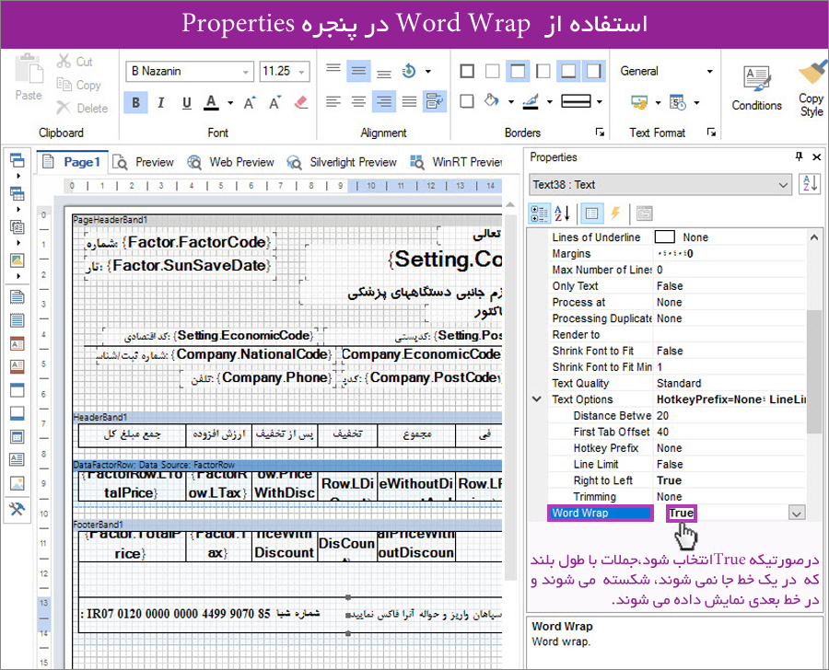Click the Delete X icon in Clipboard
This screenshot has height=670, width=829.
click(x=64, y=108)
